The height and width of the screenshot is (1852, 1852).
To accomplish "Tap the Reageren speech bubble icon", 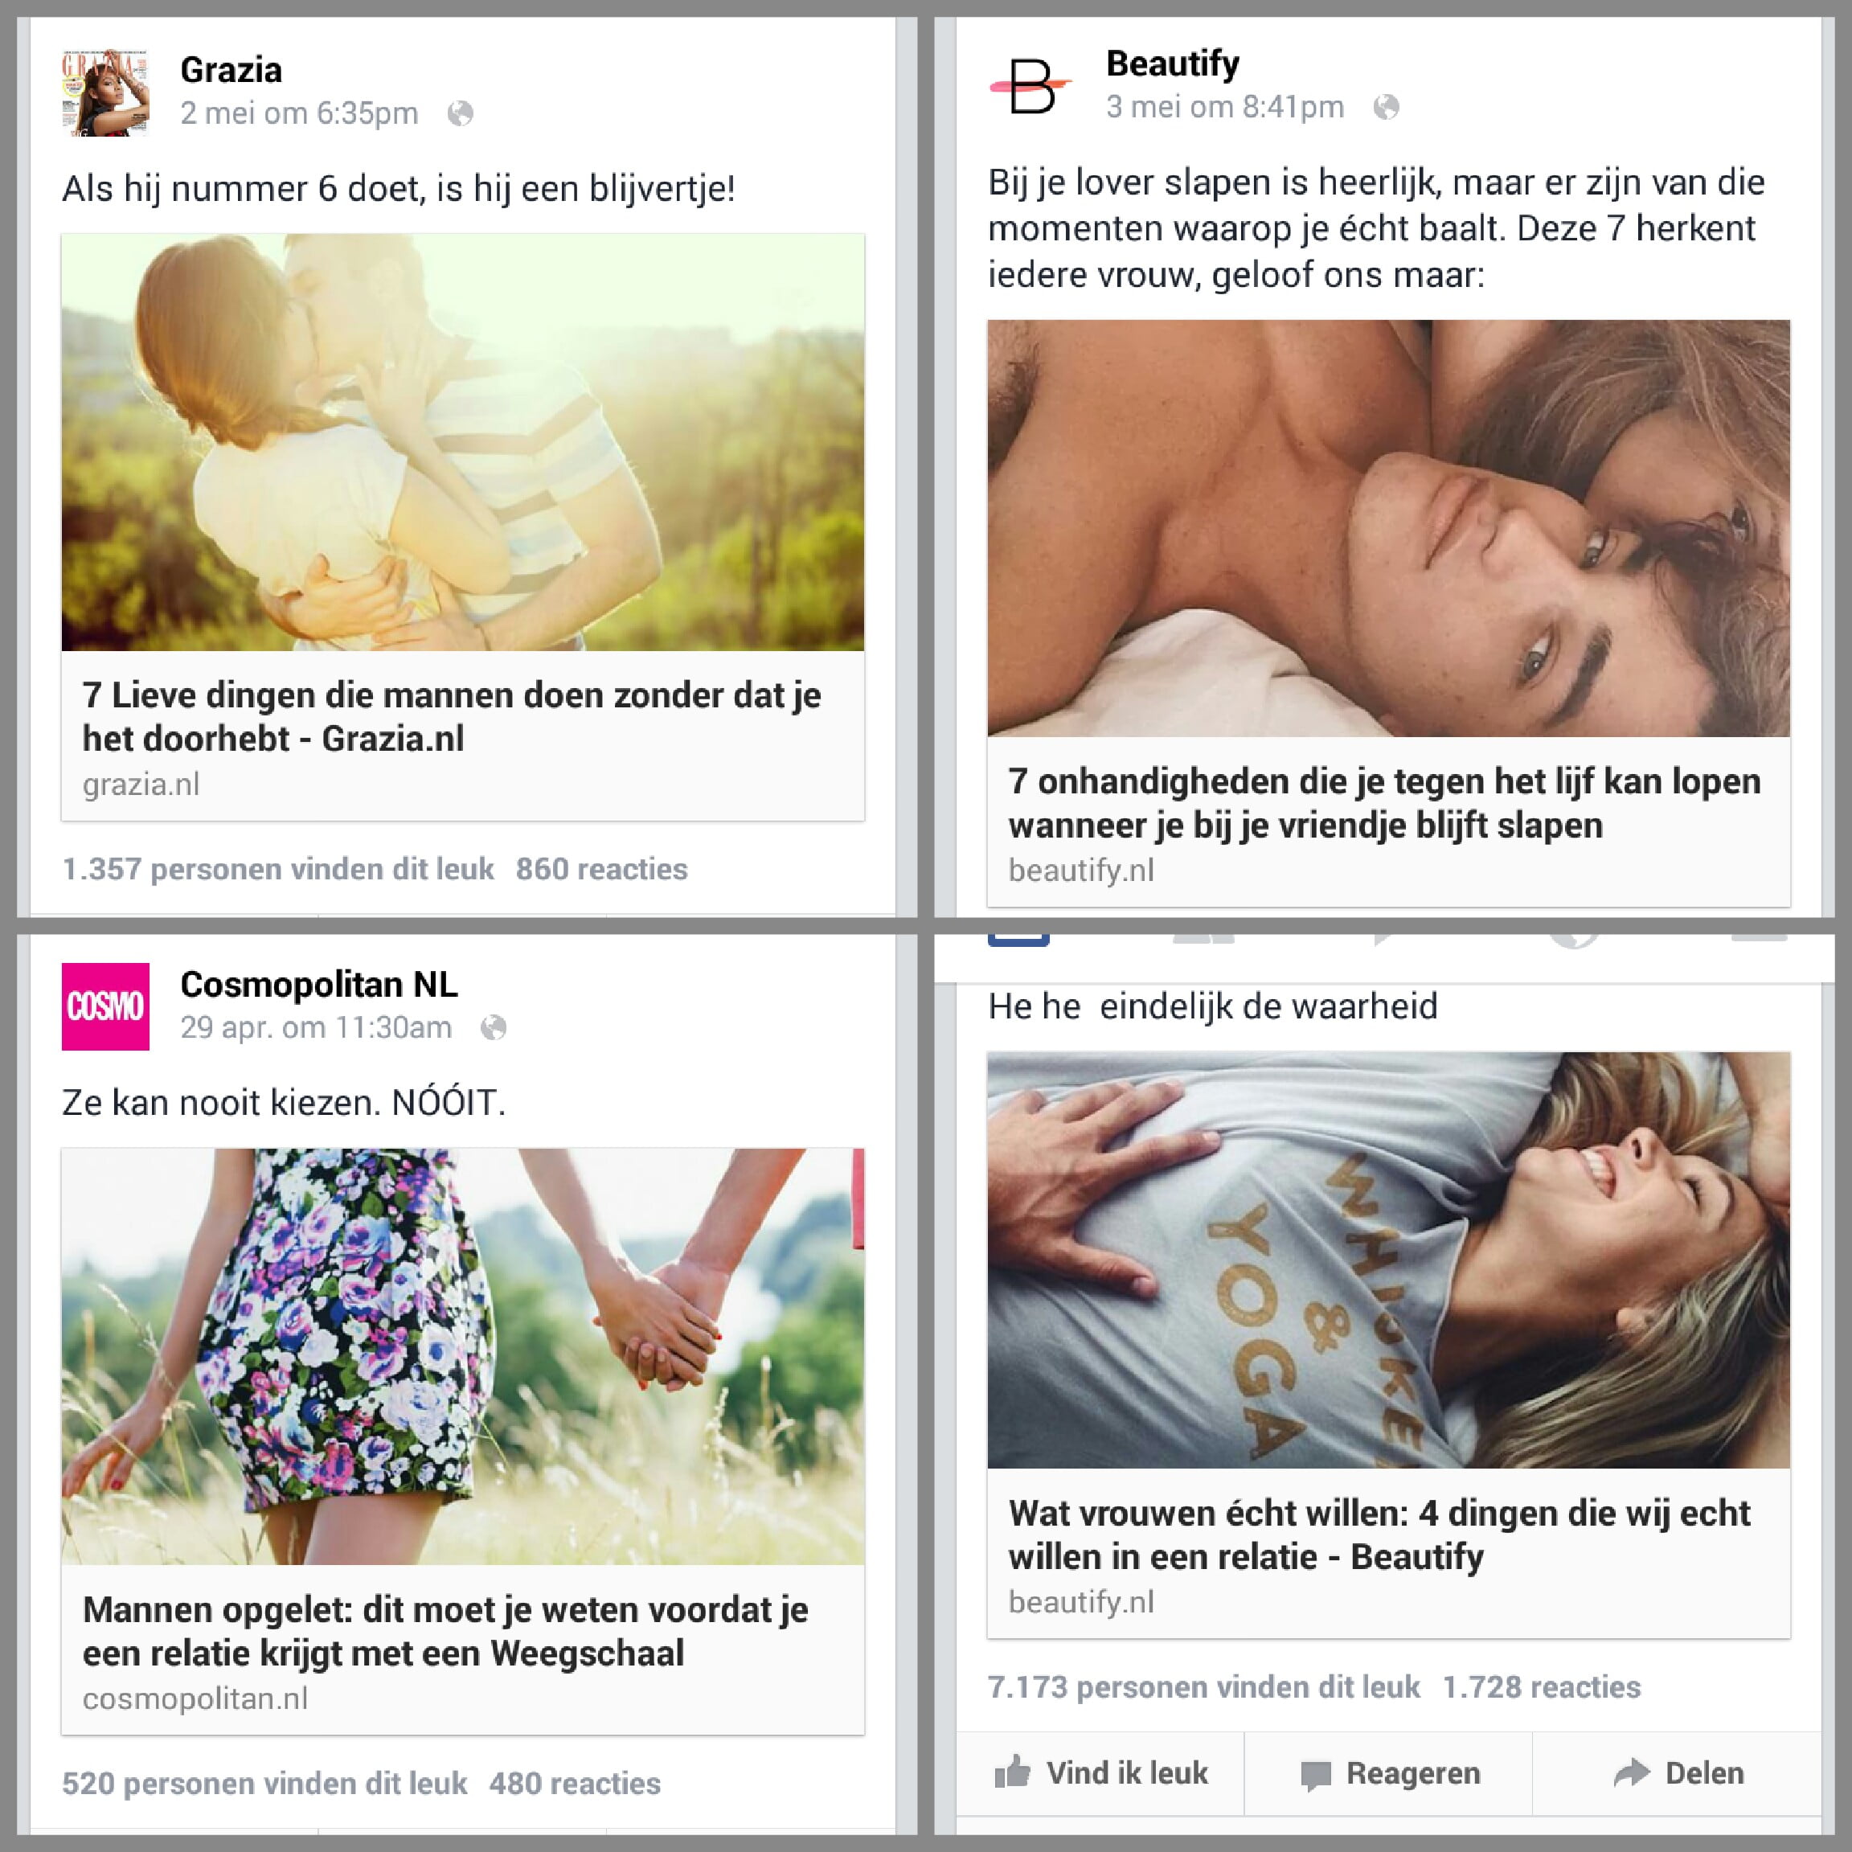I will (1316, 1776).
